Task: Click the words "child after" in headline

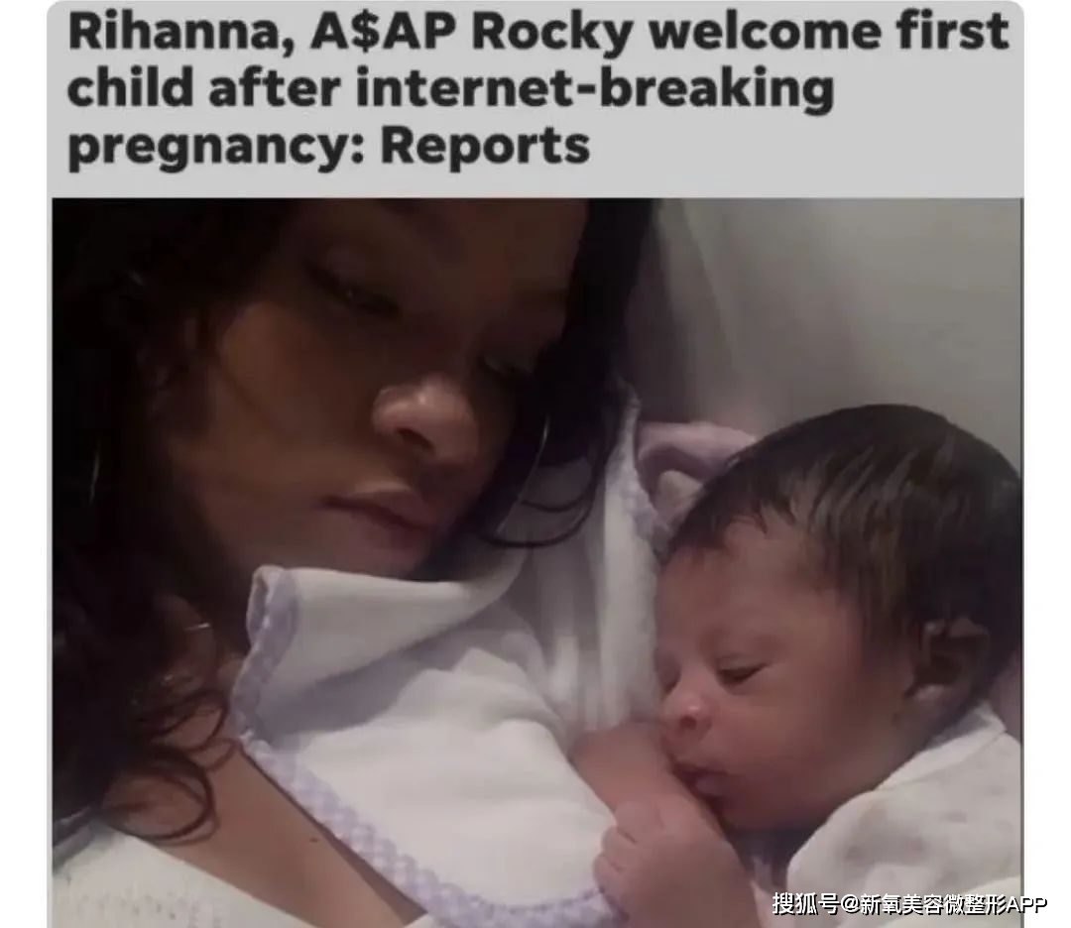Action: click(203, 89)
